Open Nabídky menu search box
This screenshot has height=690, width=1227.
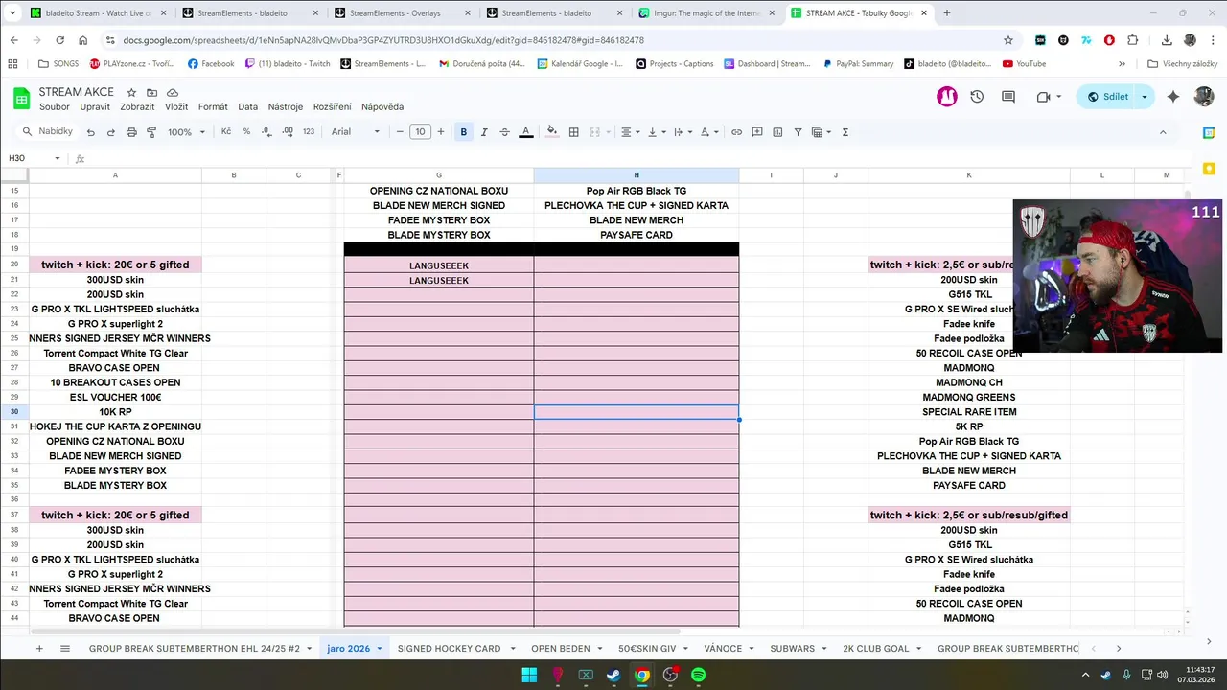tap(48, 131)
